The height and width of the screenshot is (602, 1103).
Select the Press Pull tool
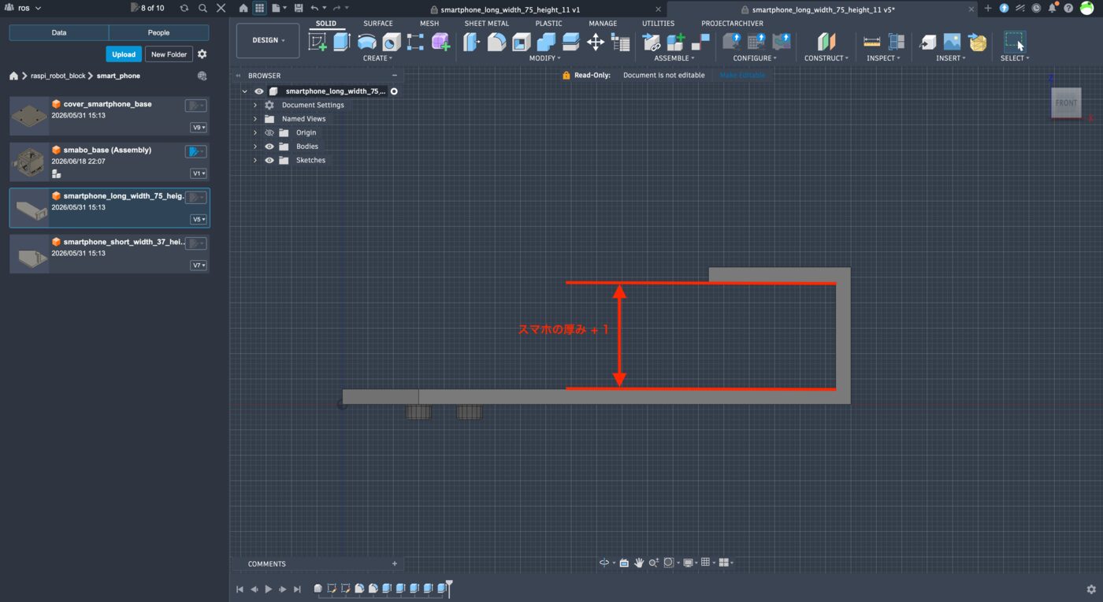(472, 42)
